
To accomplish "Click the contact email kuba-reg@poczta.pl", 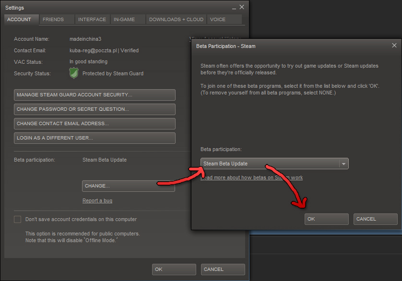I will pyautogui.click(x=93, y=50).
